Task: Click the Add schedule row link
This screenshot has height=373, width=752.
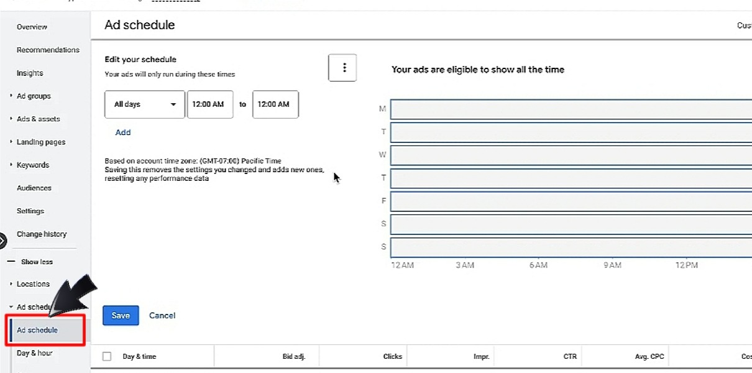Action: 123,132
